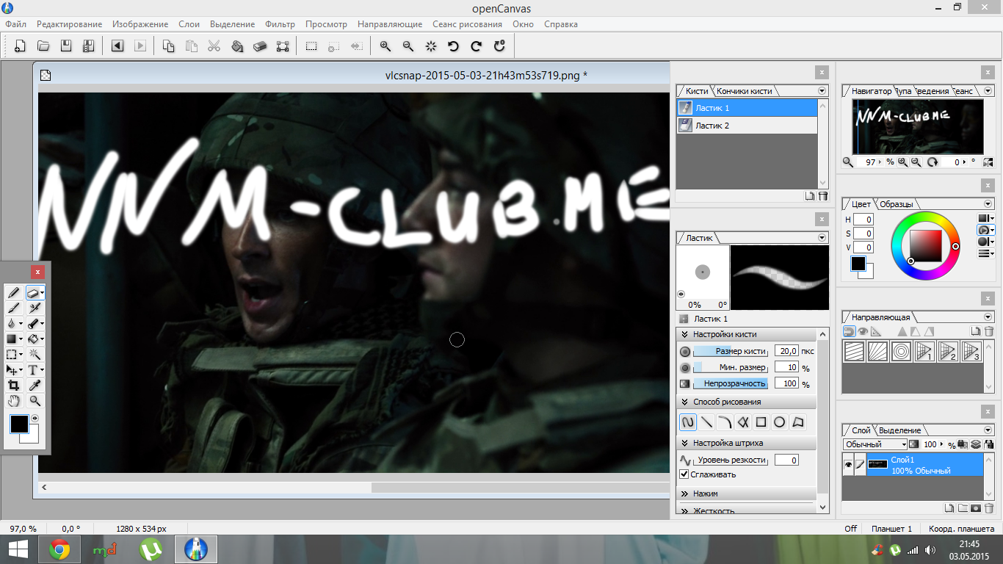Open the Обычный blend mode dropdown
The width and height of the screenshot is (1003, 564).
click(875, 444)
